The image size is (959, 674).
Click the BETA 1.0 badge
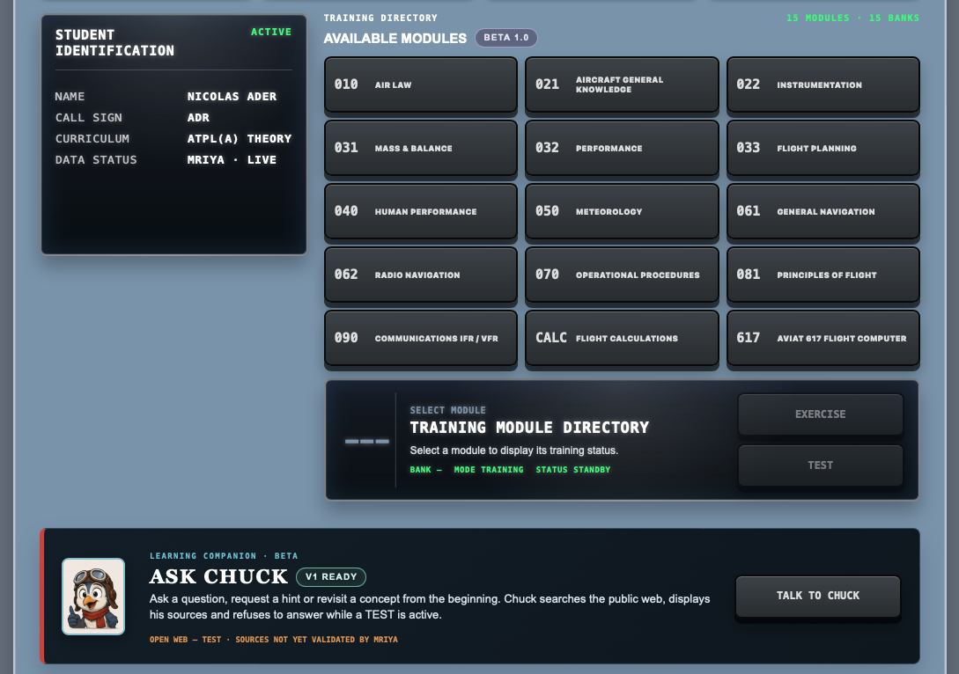pos(506,38)
